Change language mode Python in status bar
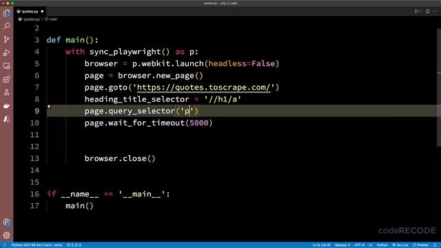The width and height of the screenshot is (441, 248). click(x=382, y=245)
